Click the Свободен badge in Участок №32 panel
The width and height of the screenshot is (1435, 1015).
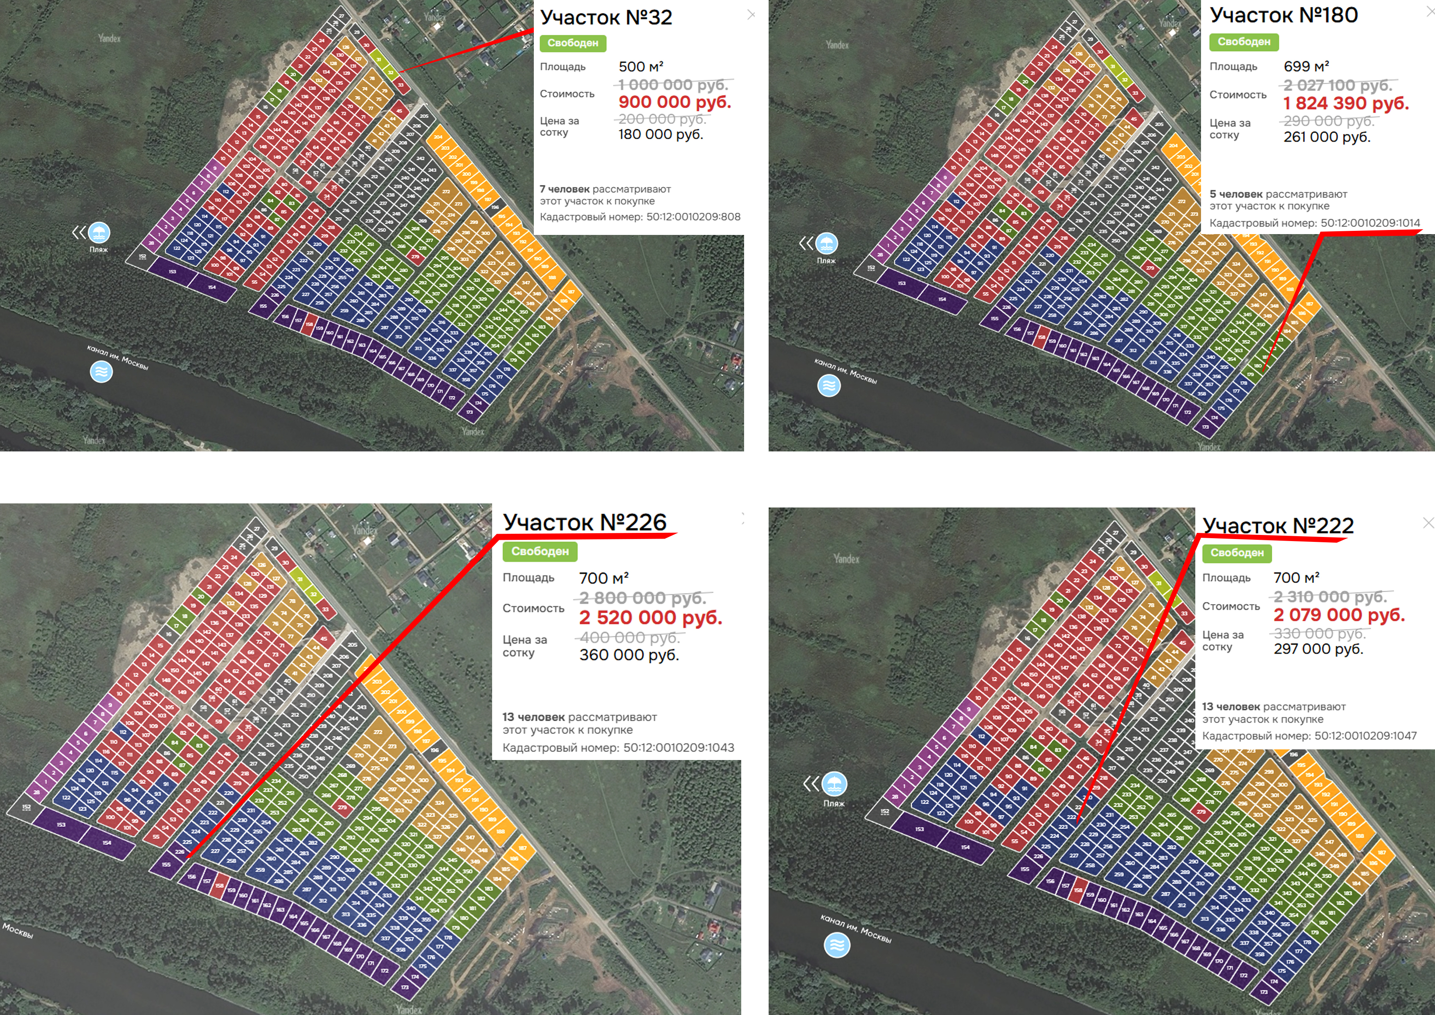click(x=573, y=43)
